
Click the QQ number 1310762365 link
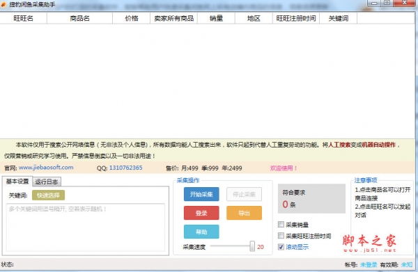point(125,168)
